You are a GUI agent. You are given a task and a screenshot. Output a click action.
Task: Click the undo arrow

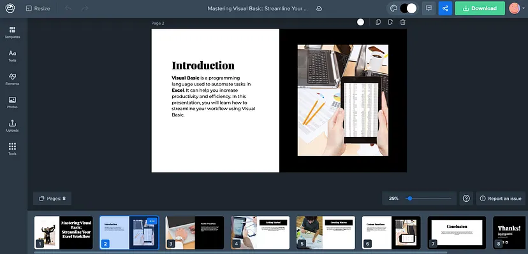[68, 8]
